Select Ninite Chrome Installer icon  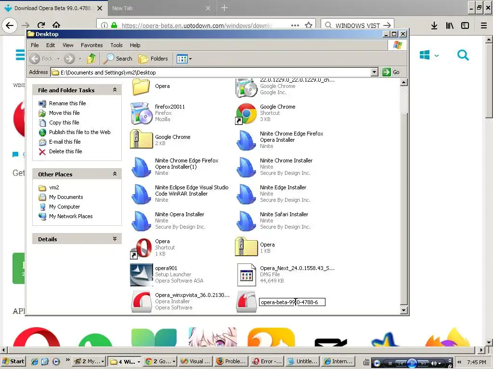click(x=246, y=167)
